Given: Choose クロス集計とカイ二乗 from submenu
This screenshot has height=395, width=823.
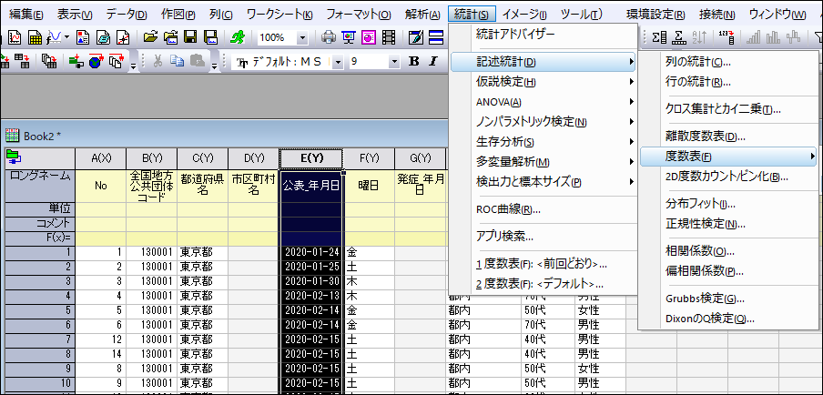Looking at the screenshot, I should [728, 109].
